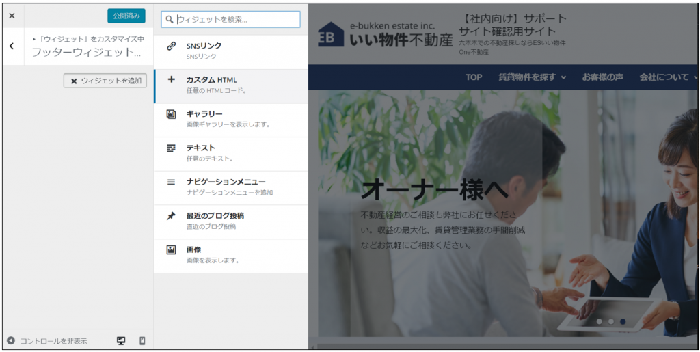This screenshot has width=700, height=352.
Task: Click the 公開済み publish button
Action: point(126,16)
